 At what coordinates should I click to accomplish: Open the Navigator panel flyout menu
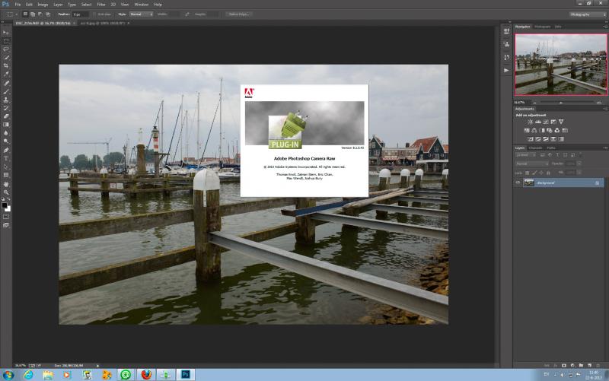[604, 27]
